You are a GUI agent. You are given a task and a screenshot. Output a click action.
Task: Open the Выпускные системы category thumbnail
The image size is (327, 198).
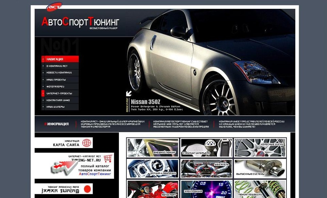[x=260, y=169]
